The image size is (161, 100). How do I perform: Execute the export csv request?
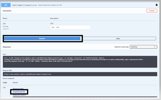[42, 38]
